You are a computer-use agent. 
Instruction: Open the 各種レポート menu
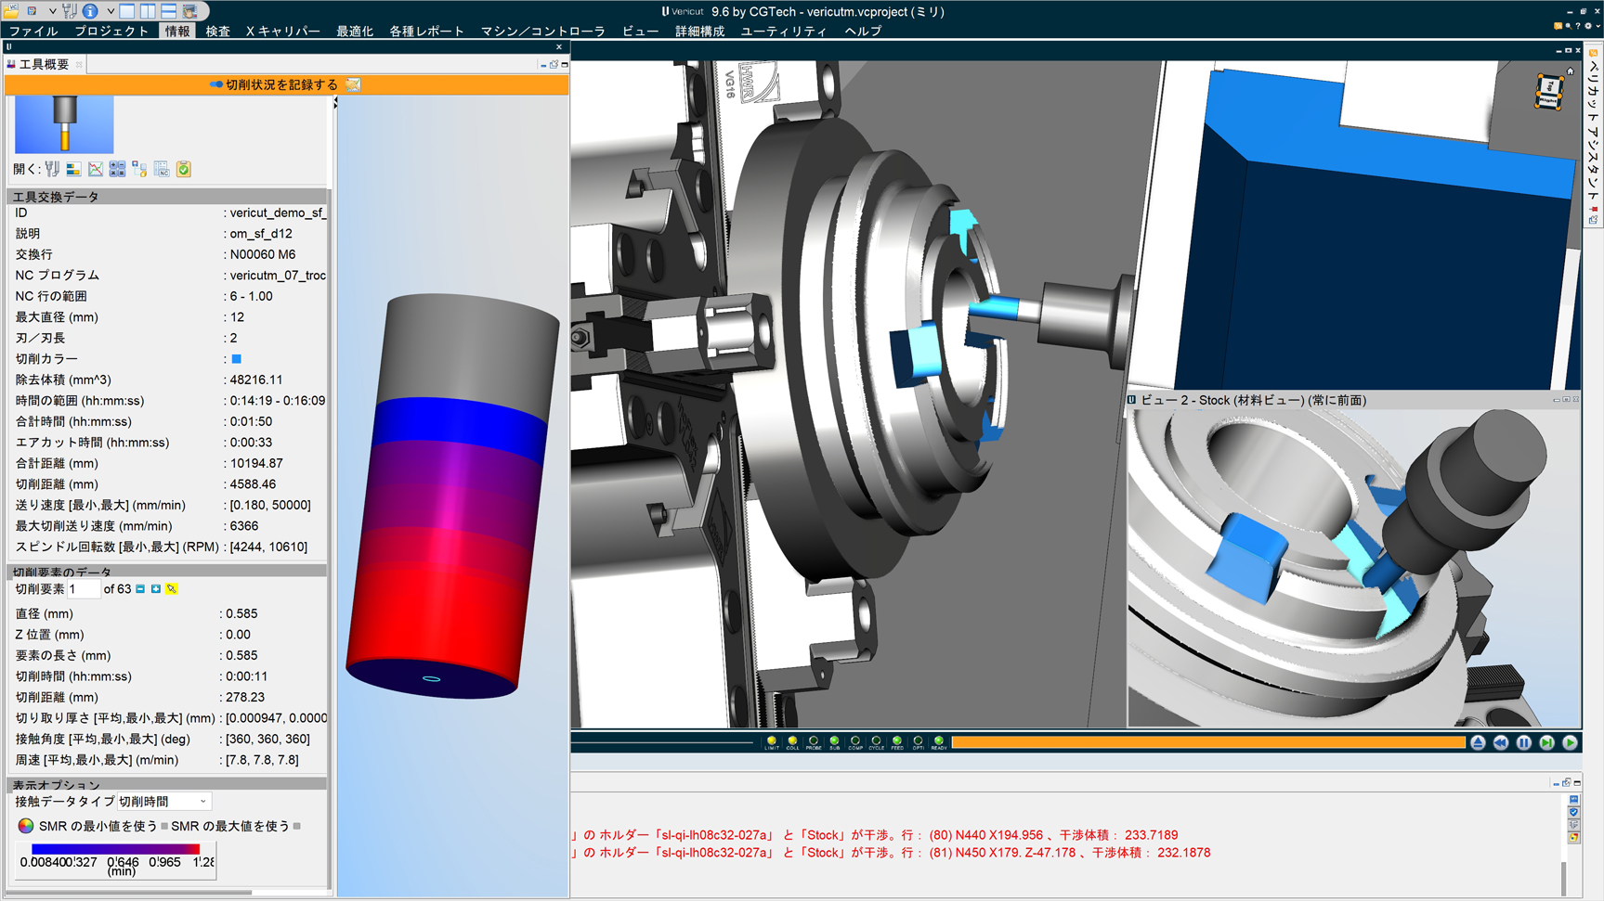[426, 31]
